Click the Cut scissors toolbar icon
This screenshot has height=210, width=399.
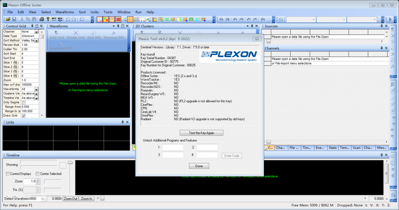coord(22,19)
